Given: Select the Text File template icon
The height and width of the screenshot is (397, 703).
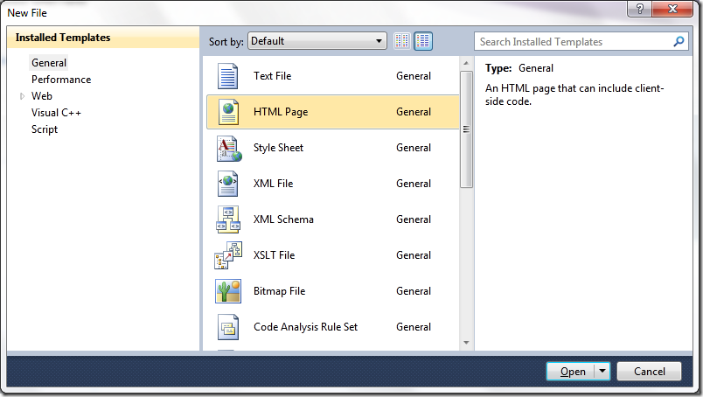Looking at the screenshot, I should pos(227,76).
